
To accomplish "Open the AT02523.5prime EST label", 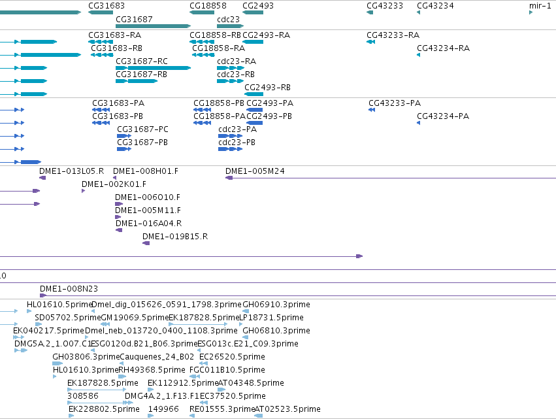I will (287, 409).
